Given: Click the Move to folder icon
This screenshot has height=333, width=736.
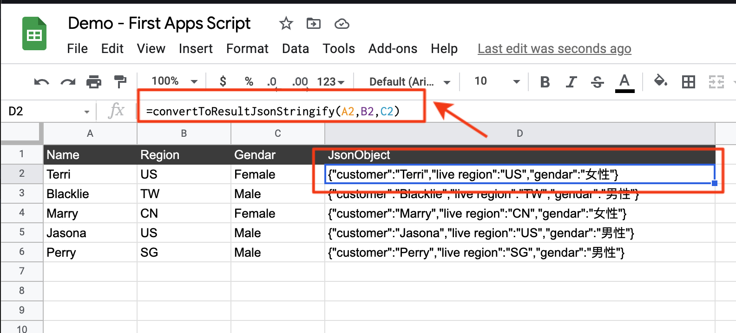Looking at the screenshot, I should click(314, 23).
